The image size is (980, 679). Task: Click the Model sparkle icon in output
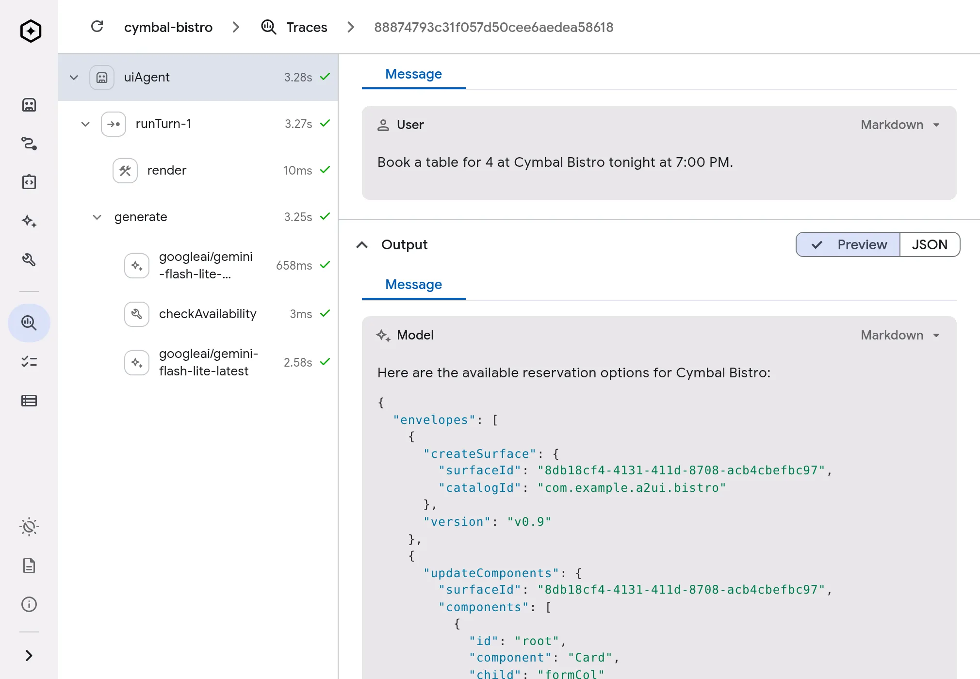[383, 336]
